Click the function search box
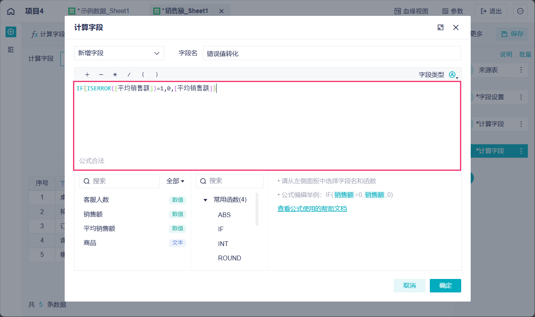 [229, 181]
